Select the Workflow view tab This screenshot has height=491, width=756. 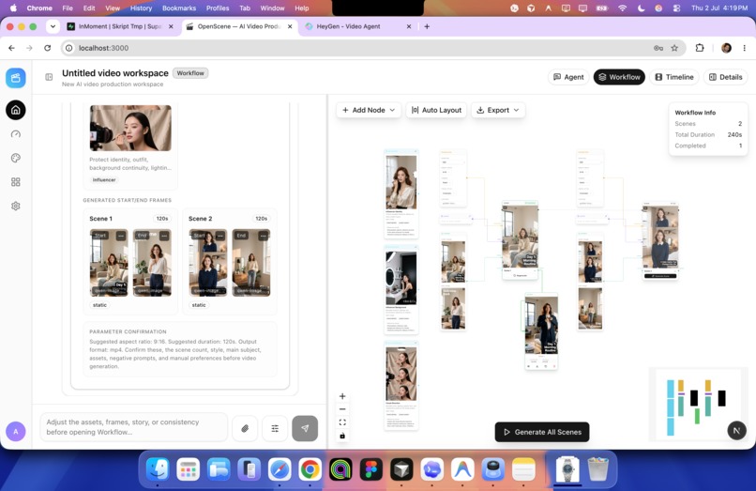pyautogui.click(x=619, y=77)
